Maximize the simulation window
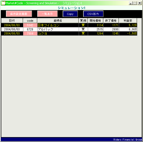143x142 pixels. tap(135, 3)
